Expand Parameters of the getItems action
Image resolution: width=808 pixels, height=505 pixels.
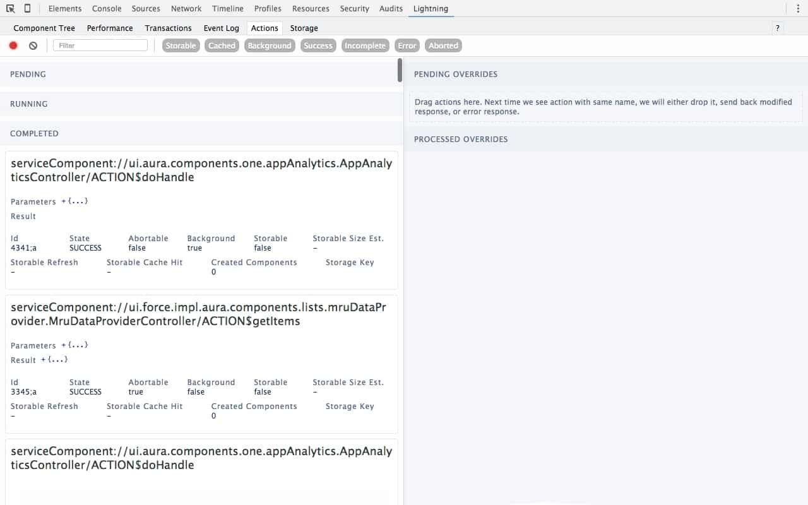(x=74, y=345)
